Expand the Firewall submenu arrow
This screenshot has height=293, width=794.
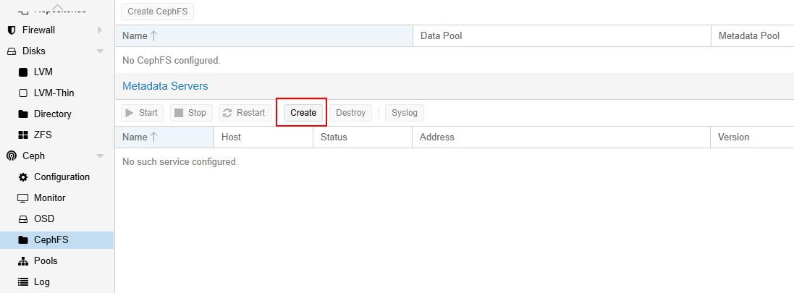100,30
